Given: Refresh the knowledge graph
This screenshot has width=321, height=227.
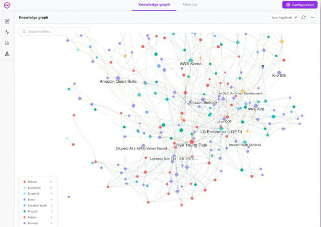Looking at the screenshot, I should click(303, 18).
